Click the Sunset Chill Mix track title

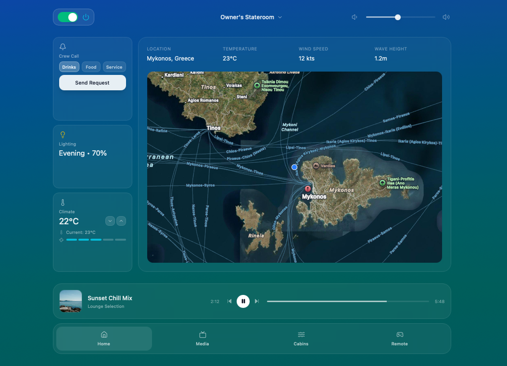[110, 298]
